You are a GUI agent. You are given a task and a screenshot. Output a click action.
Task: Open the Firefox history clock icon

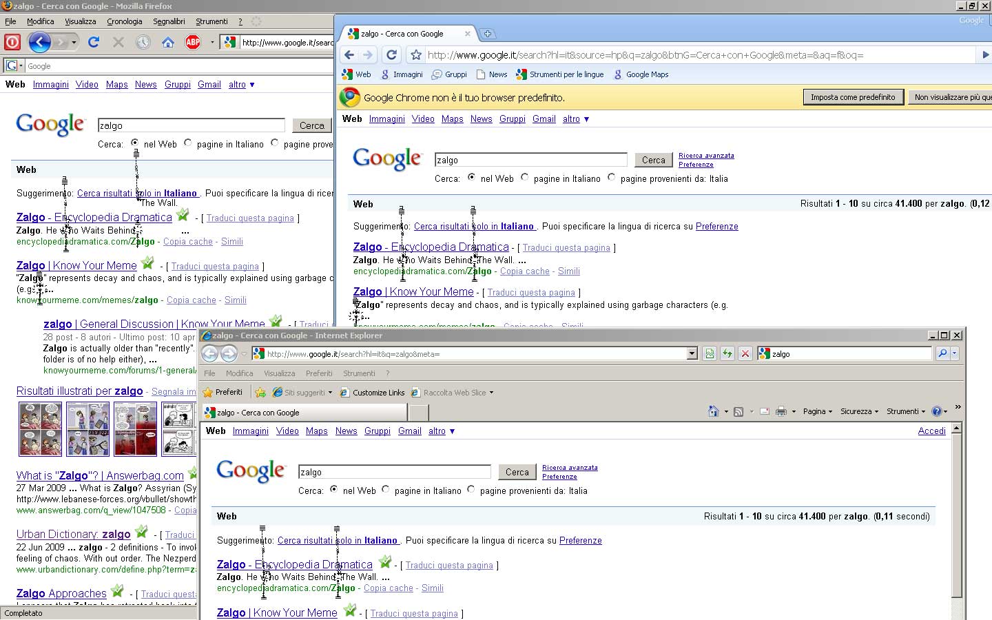[x=143, y=42]
